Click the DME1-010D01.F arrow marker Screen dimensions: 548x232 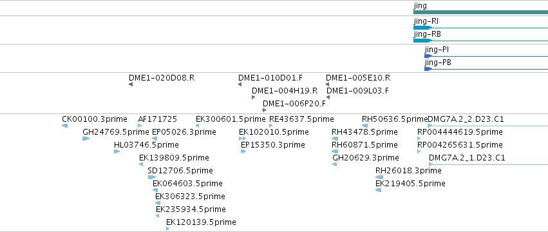(x=240, y=84)
